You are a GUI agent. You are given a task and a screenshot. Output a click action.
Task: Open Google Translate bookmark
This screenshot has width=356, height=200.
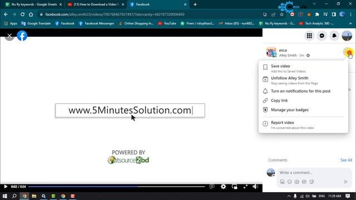(x=36, y=23)
